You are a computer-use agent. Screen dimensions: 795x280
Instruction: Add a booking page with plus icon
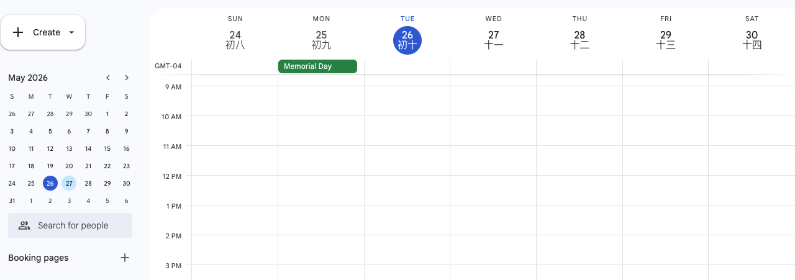coord(125,258)
